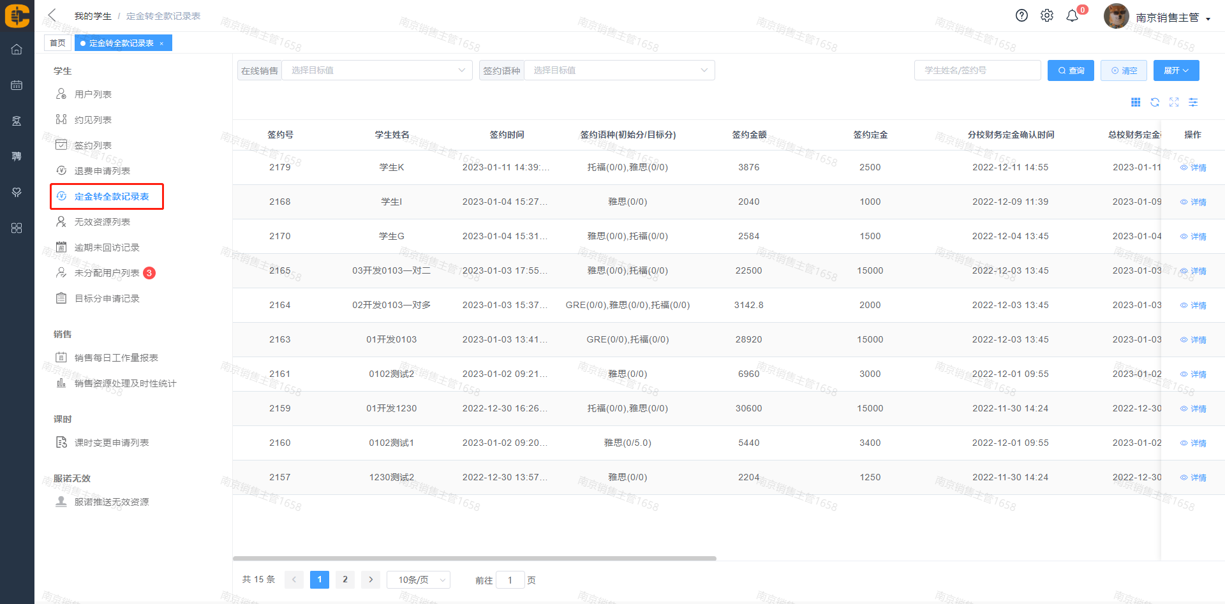
Task: Toggle fullscreen table view icon
Action: (1174, 102)
